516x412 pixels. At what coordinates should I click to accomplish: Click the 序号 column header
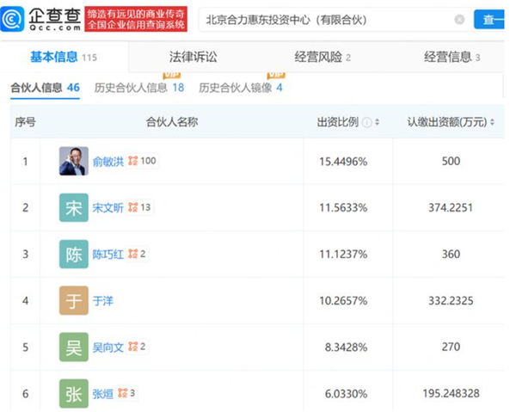pos(25,122)
